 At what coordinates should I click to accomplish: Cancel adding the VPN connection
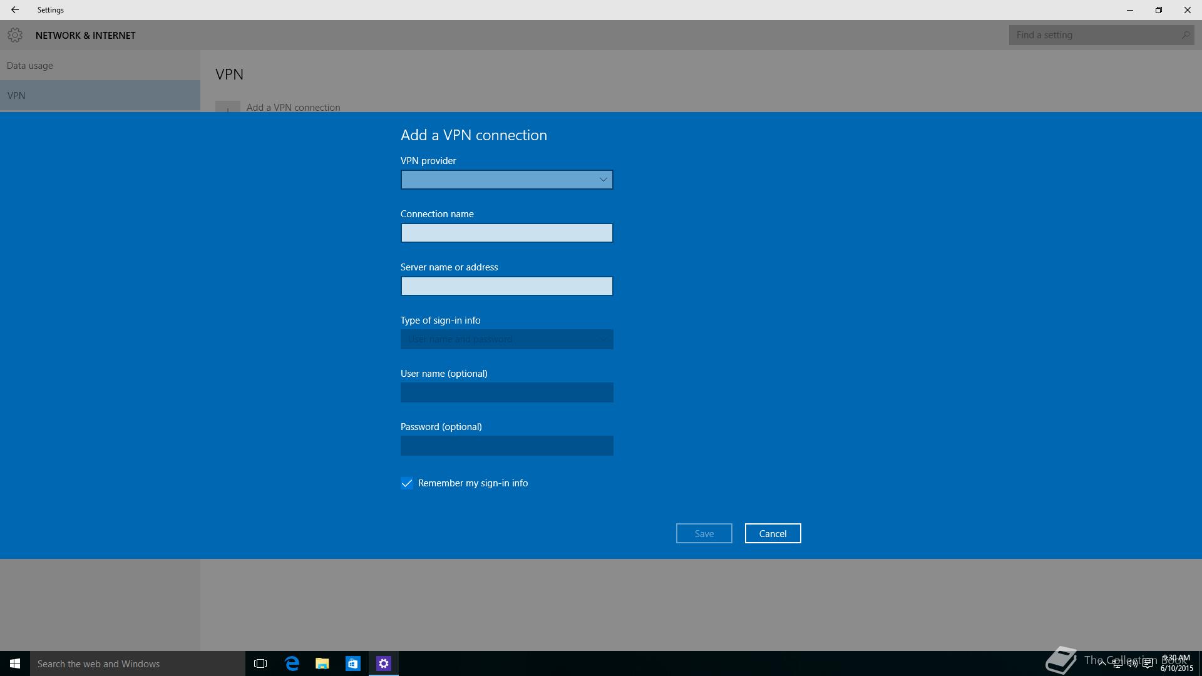click(773, 533)
